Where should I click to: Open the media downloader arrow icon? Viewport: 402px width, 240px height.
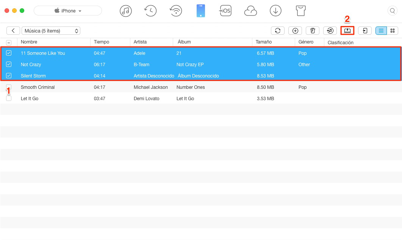click(275, 11)
